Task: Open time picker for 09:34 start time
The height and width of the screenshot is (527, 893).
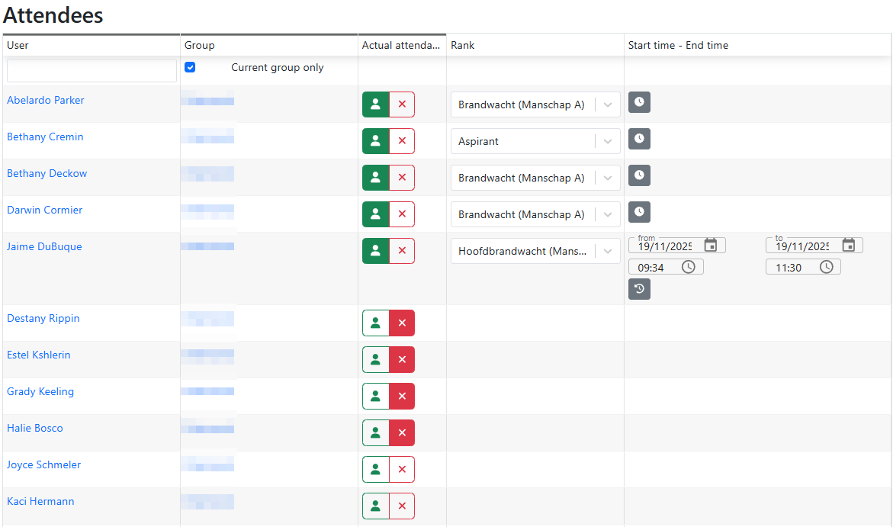Action: 688,267
